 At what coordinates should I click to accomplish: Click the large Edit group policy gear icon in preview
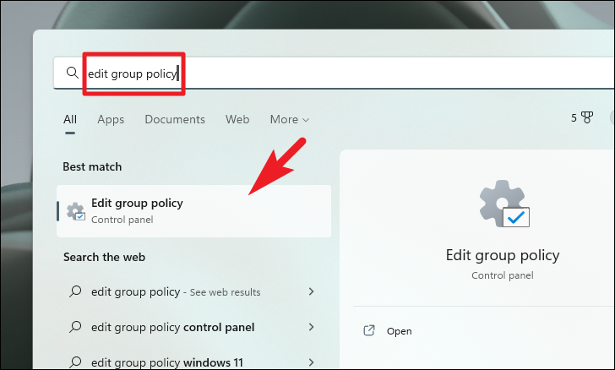pos(504,204)
